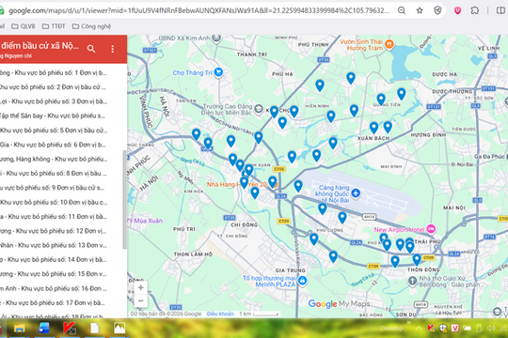Select list row Khu vực bỏ phiếu số: 11

click(x=61, y=216)
